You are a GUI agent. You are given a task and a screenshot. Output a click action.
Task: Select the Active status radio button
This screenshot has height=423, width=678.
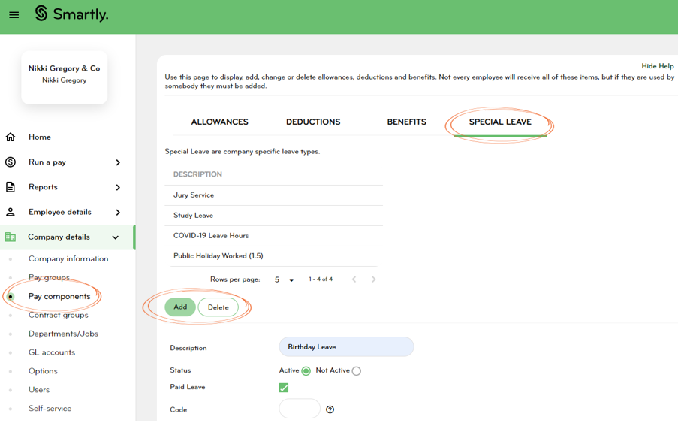point(306,371)
